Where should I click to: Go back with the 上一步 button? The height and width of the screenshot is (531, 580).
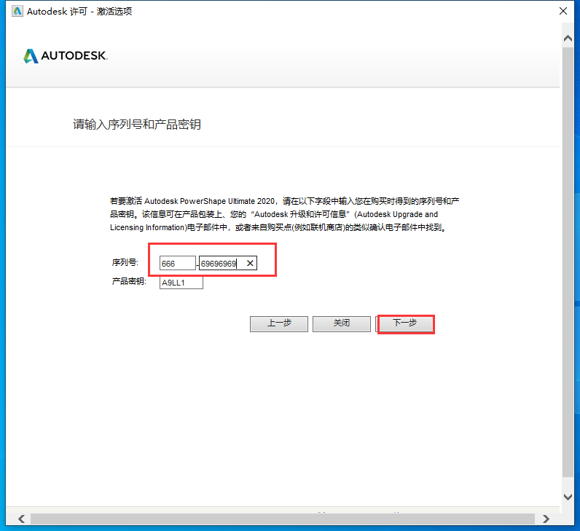click(278, 323)
